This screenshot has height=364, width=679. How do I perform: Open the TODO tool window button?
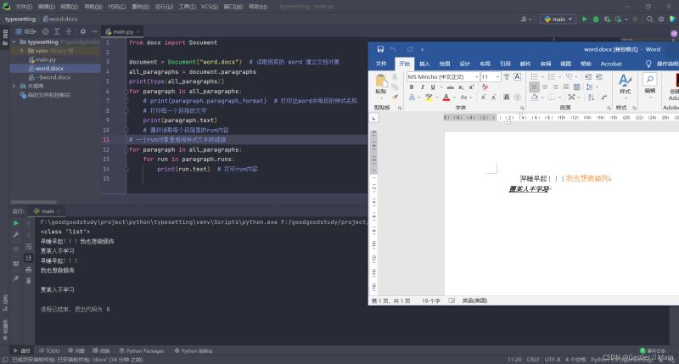tap(49, 350)
